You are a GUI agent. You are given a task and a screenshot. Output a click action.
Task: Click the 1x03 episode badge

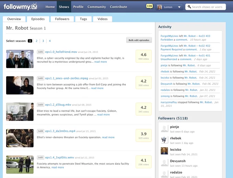tap(40, 105)
